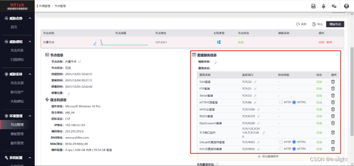Edit the TCP/9200 Elasticsearch port
Viewport: 354px width, 166px height.
tap(259, 123)
